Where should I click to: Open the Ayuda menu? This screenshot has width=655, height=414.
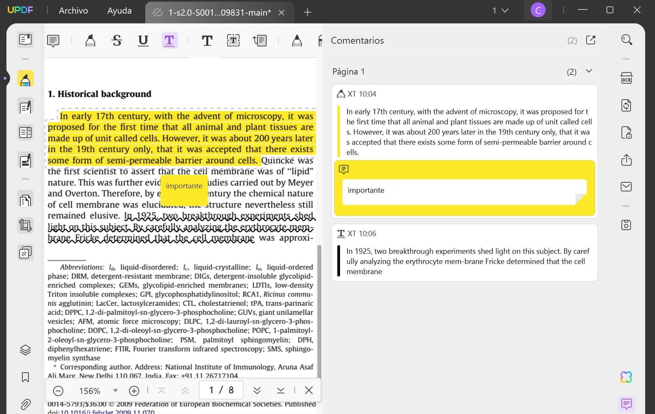point(119,11)
